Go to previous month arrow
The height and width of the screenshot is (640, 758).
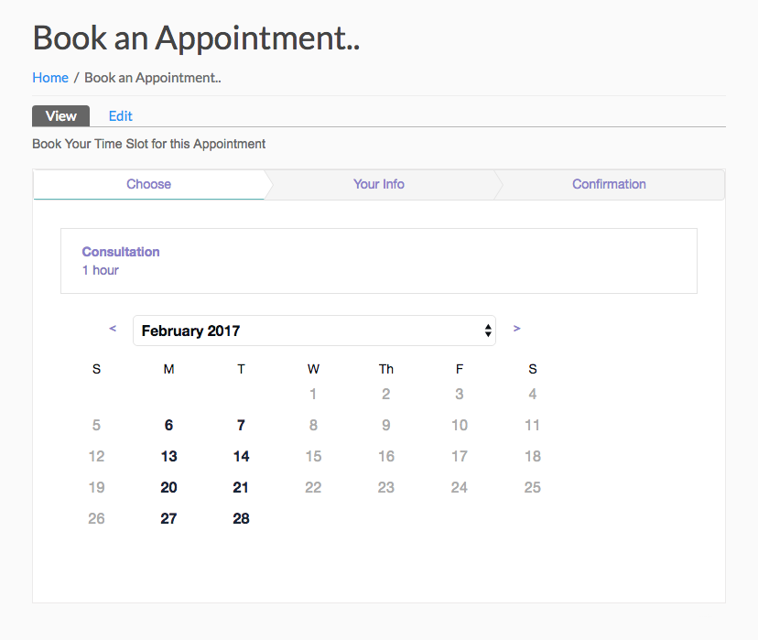pyautogui.click(x=113, y=328)
